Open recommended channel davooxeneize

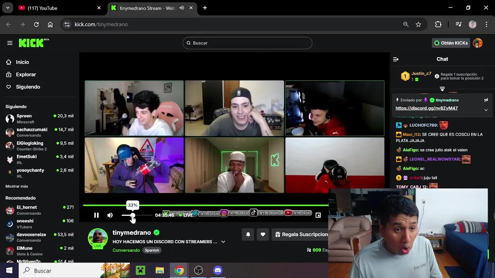pyautogui.click(x=39, y=237)
